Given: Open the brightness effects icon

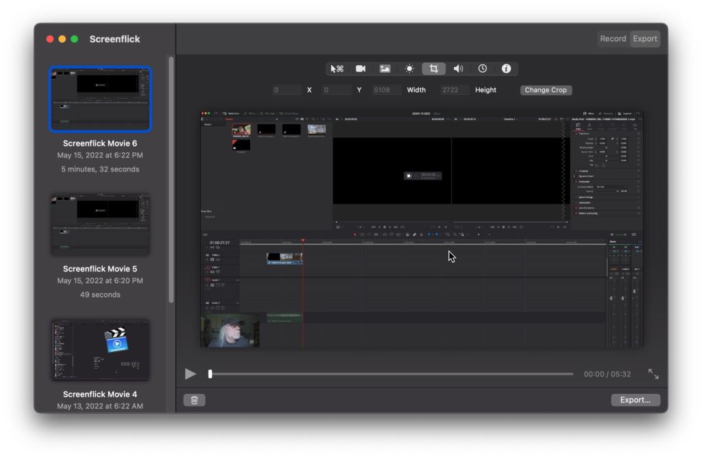Looking at the screenshot, I should (409, 69).
